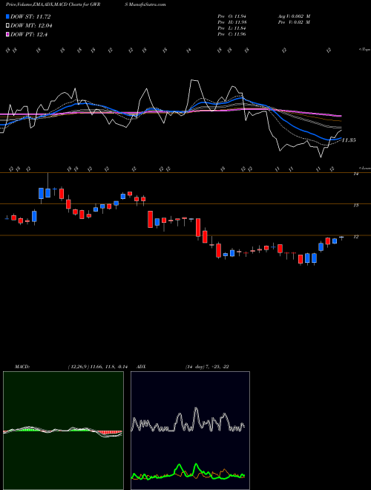Viewport: 371px width, 490px height.
Task: Click the 'Pre L: 11.84' low value
Action: [232, 28]
